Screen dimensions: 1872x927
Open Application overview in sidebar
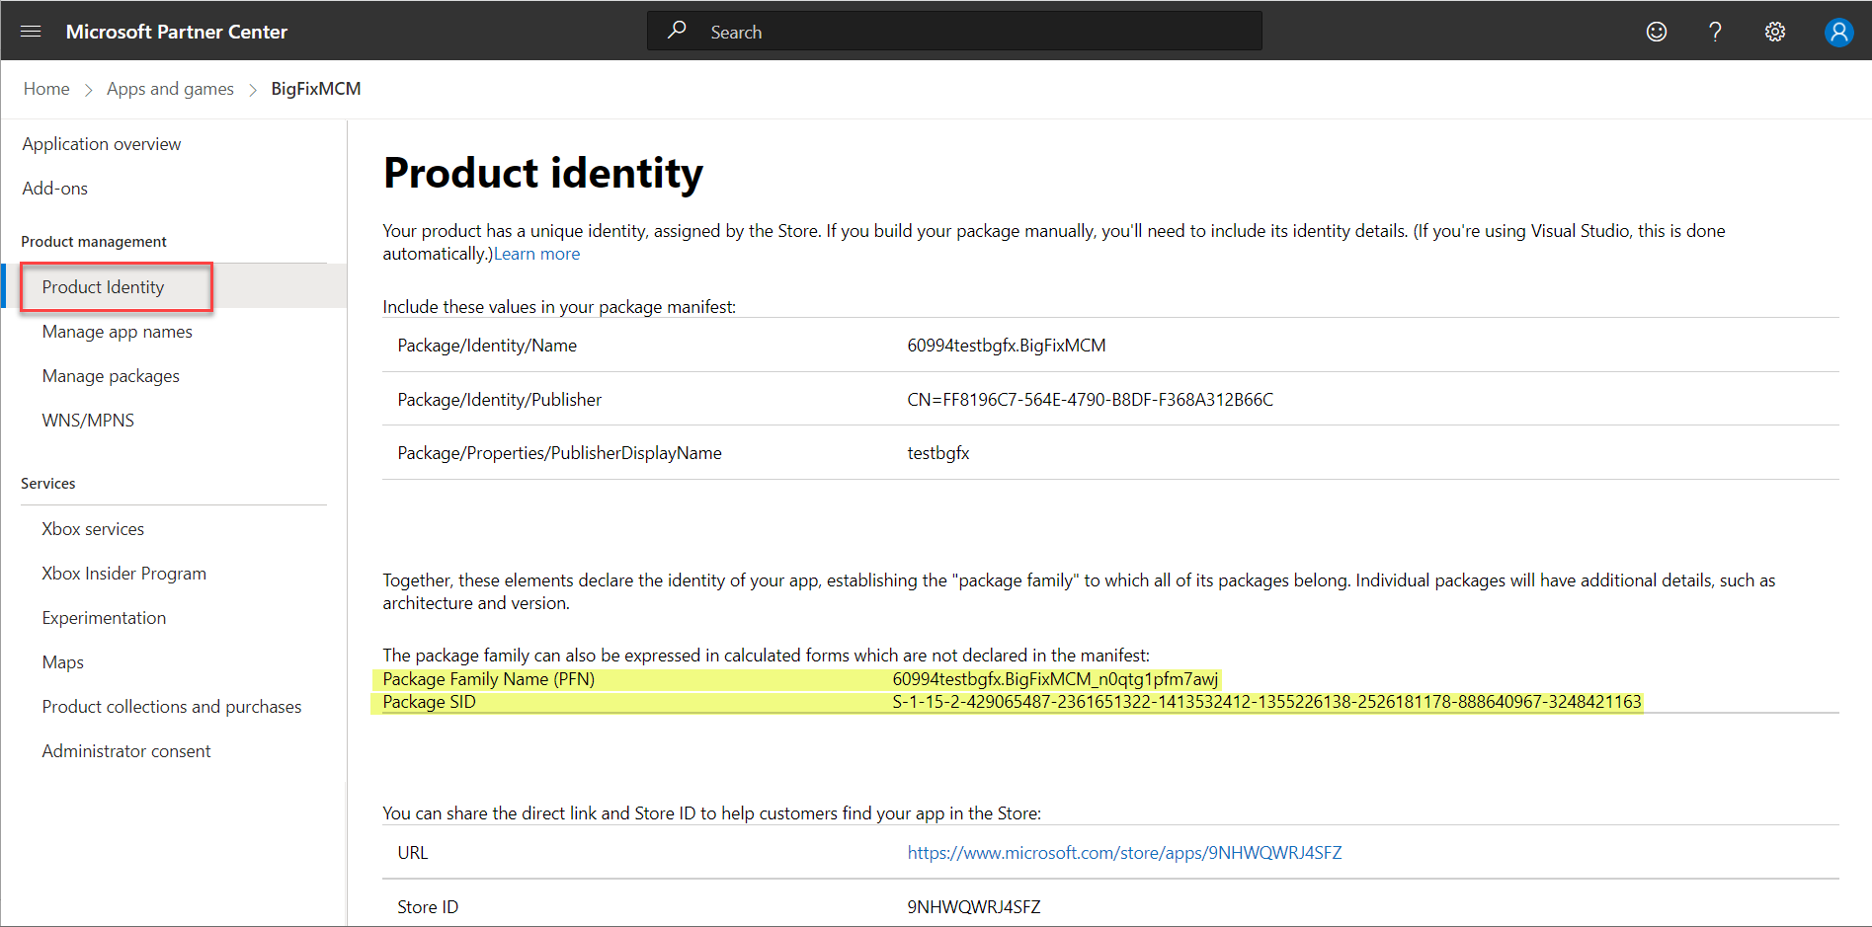102,144
